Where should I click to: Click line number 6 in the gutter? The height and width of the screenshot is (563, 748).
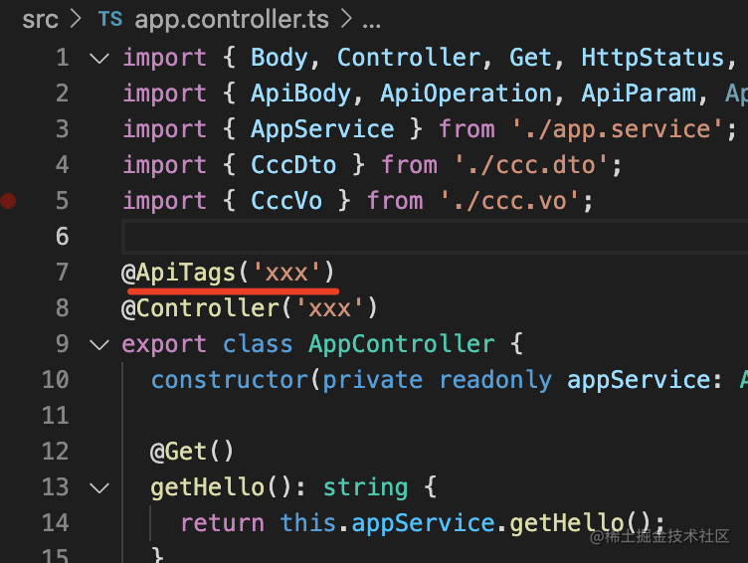62,236
